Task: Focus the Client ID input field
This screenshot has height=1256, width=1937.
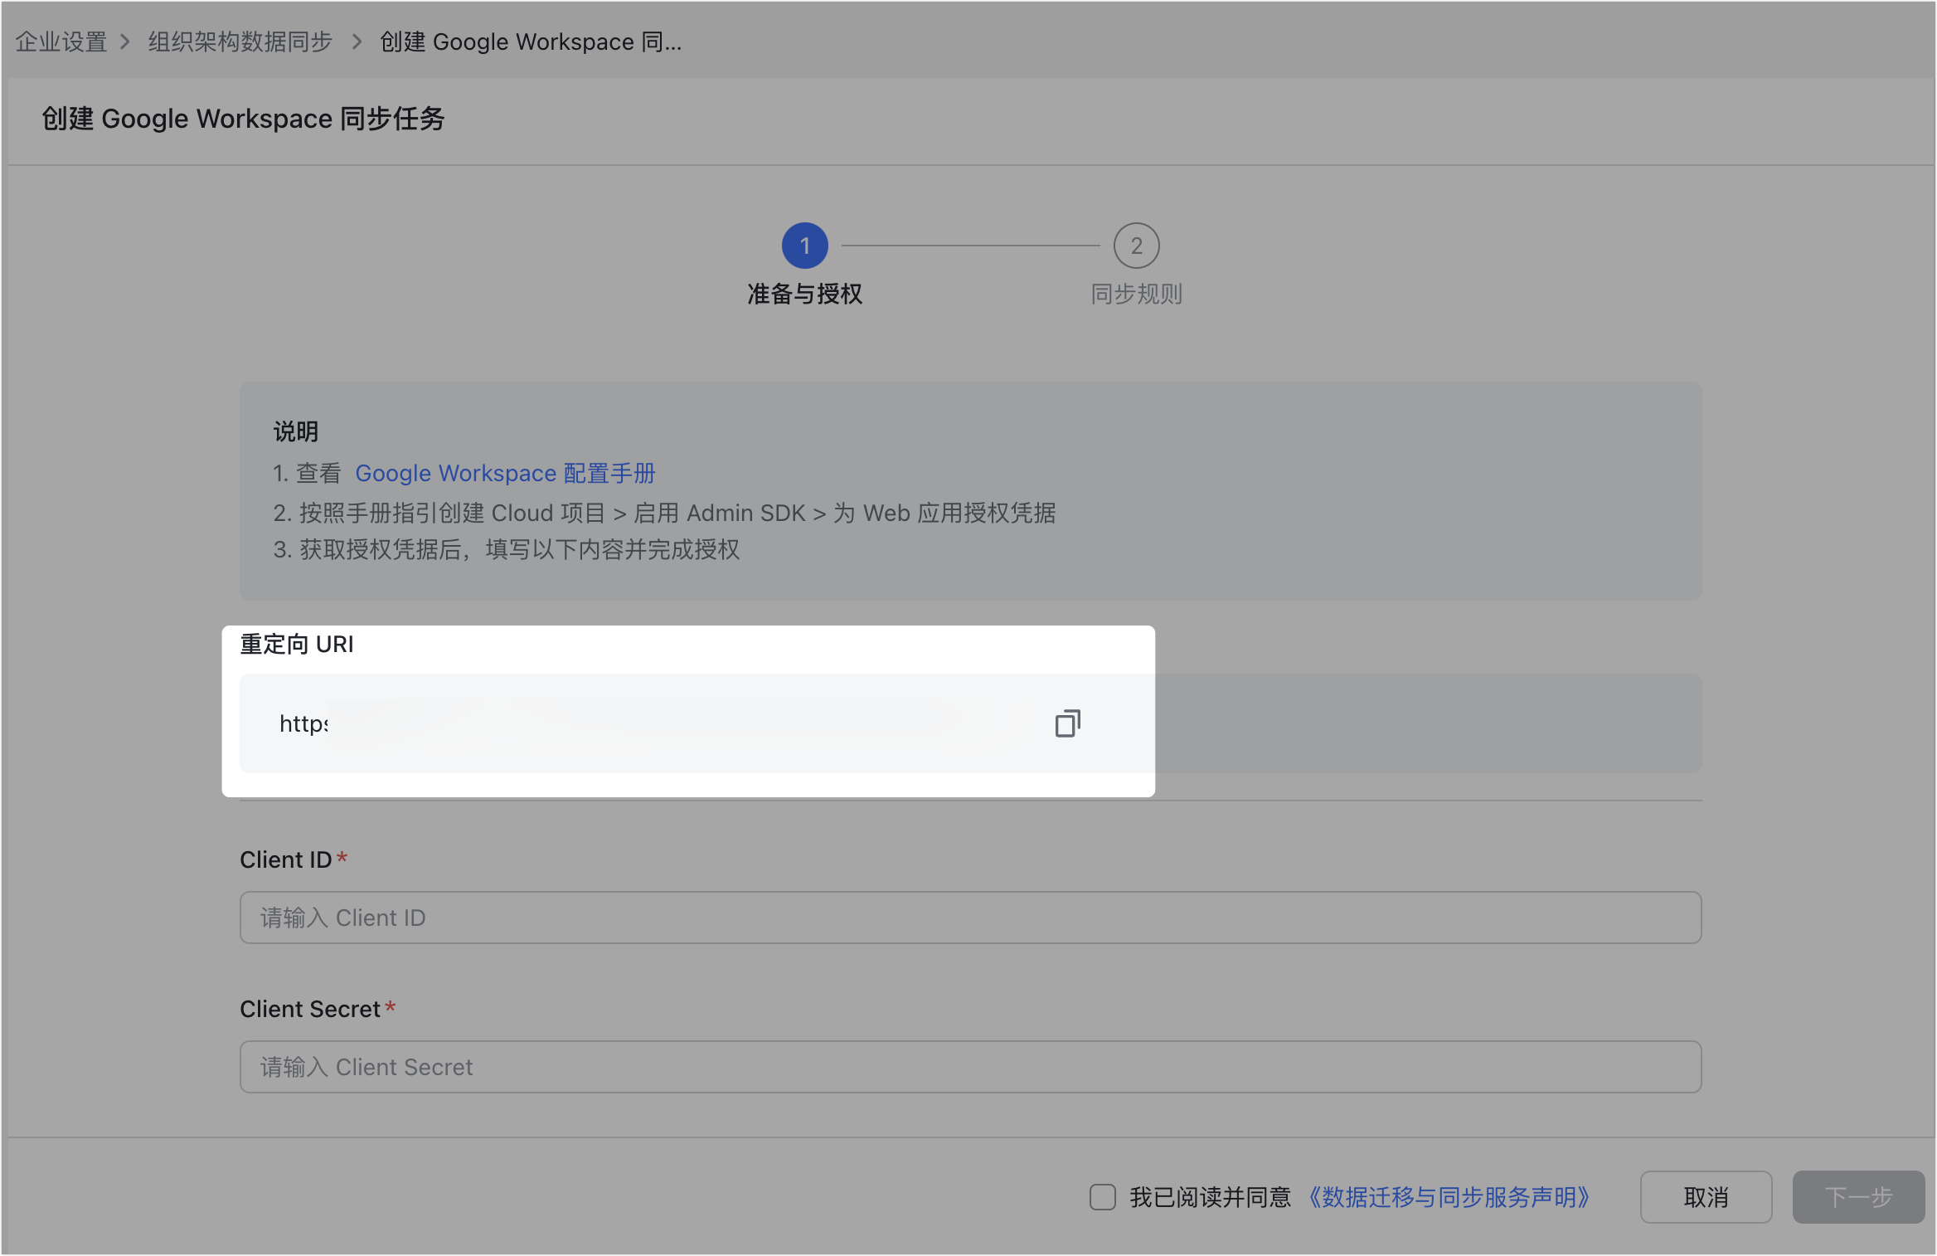Action: coord(970,918)
